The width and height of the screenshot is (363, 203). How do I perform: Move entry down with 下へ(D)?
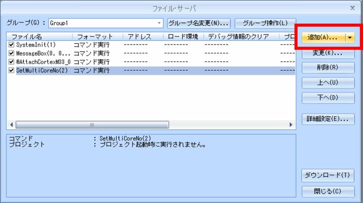[328, 97]
